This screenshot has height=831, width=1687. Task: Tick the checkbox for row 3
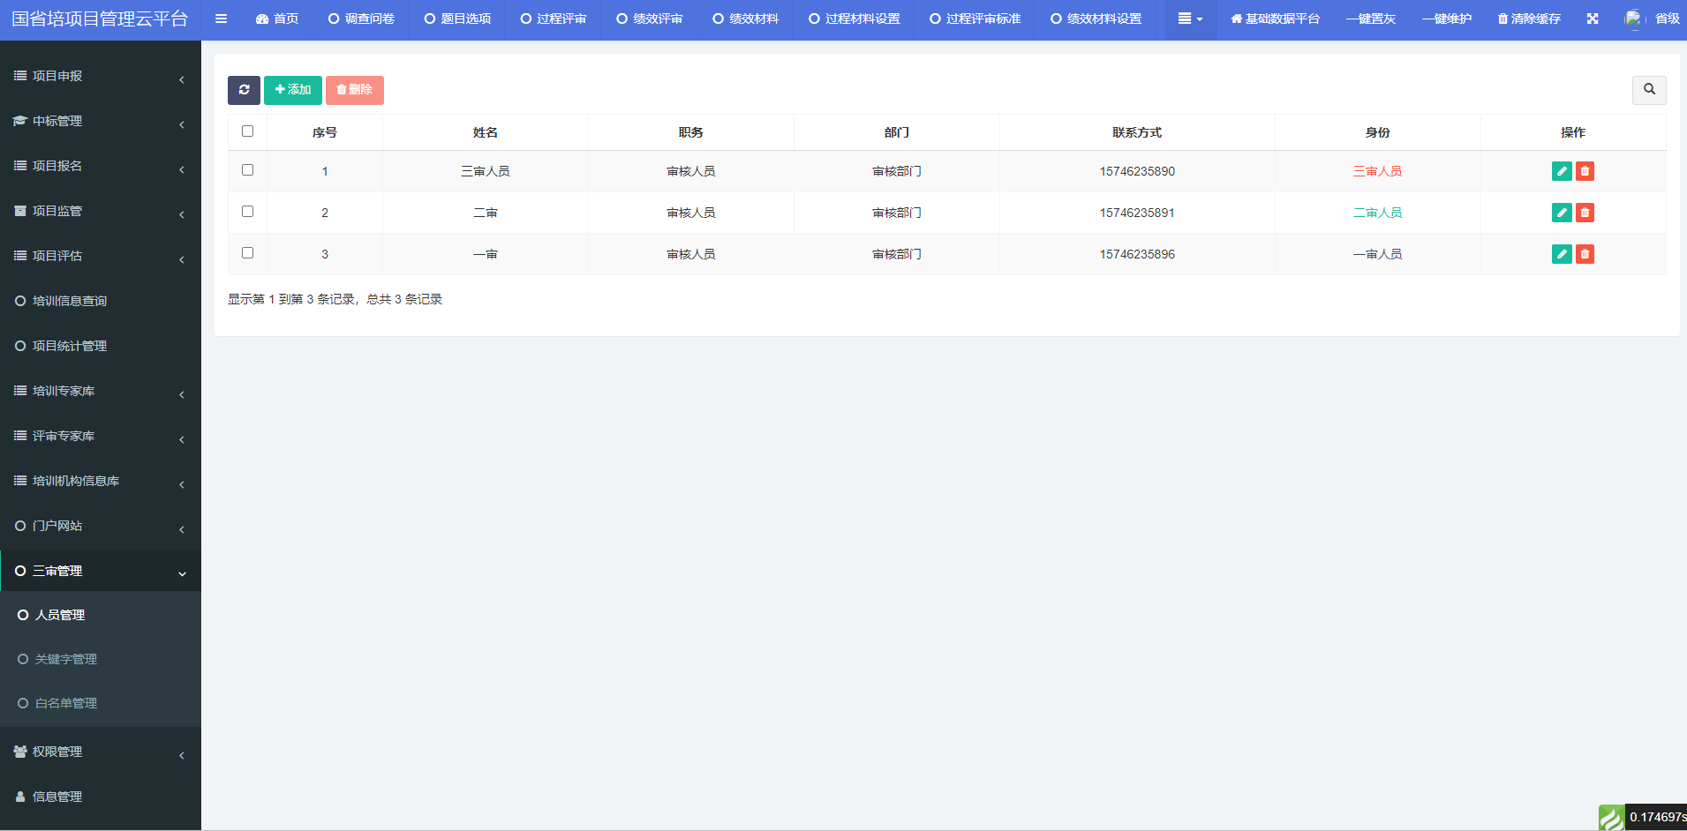point(247,253)
